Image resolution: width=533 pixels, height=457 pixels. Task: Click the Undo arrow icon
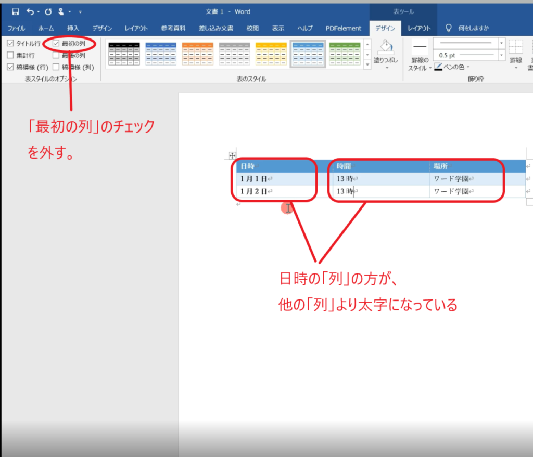pos(31,11)
